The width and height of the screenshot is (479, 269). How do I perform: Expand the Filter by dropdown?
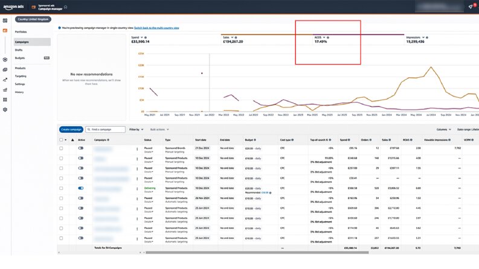point(137,130)
